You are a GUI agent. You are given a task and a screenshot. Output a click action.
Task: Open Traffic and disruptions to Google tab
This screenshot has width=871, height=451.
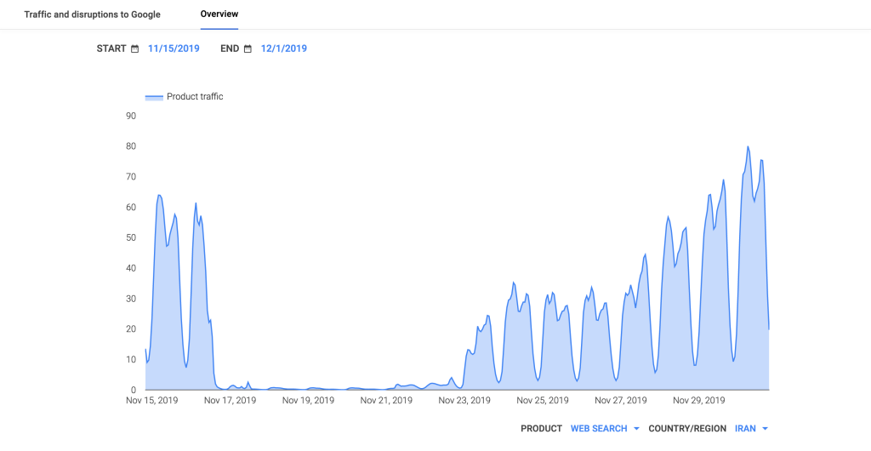click(92, 14)
